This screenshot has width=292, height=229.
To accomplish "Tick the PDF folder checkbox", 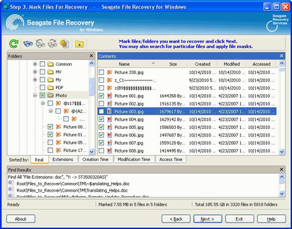I will coord(42,87).
